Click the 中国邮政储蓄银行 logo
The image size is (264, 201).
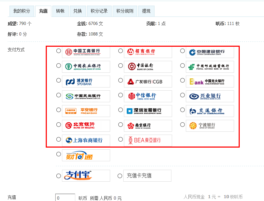210,67
